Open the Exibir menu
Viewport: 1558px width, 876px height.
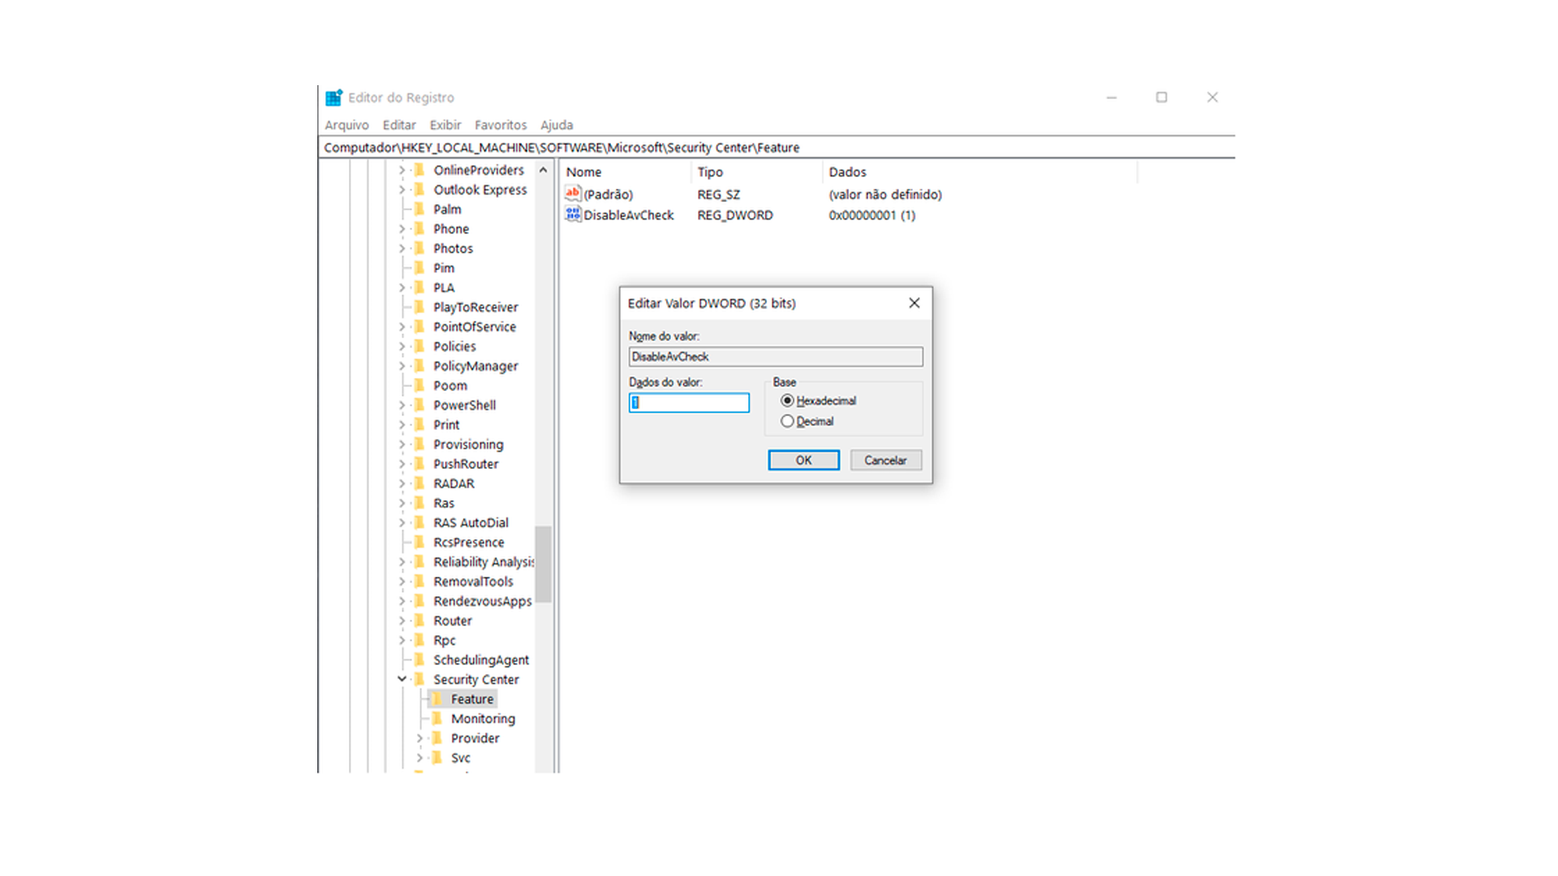click(x=445, y=125)
